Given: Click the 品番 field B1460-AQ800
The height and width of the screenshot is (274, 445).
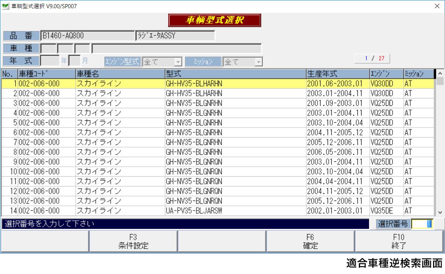Looking at the screenshot, I should [87, 36].
